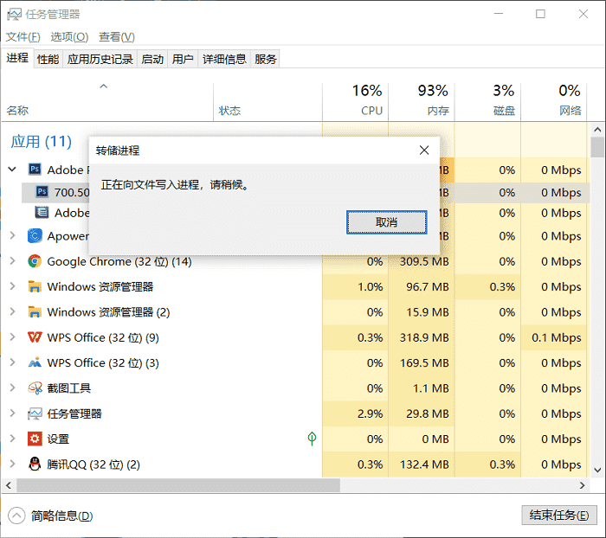This screenshot has width=606, height=538.
Task: Expand the 设置 process group
Action: click(x=12, y=439)
